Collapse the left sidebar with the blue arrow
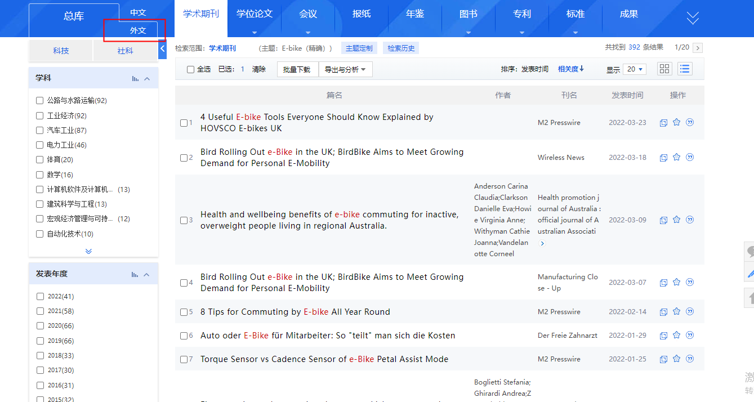The image size is (754, 402). [163, 49]
